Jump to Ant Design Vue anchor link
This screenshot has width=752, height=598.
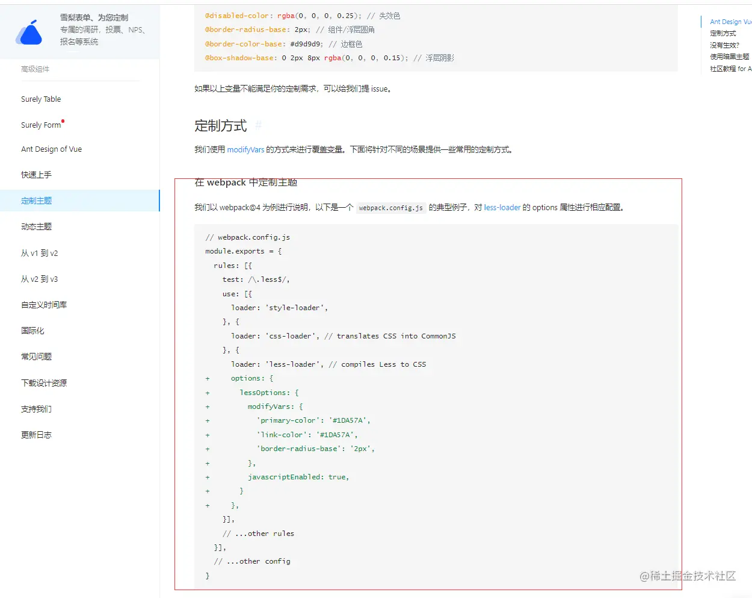point(730,22)
